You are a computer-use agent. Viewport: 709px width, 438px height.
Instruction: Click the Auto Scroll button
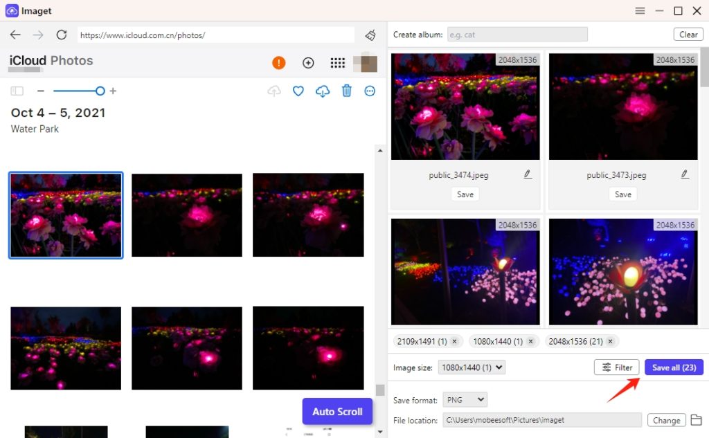coord(337,411)
